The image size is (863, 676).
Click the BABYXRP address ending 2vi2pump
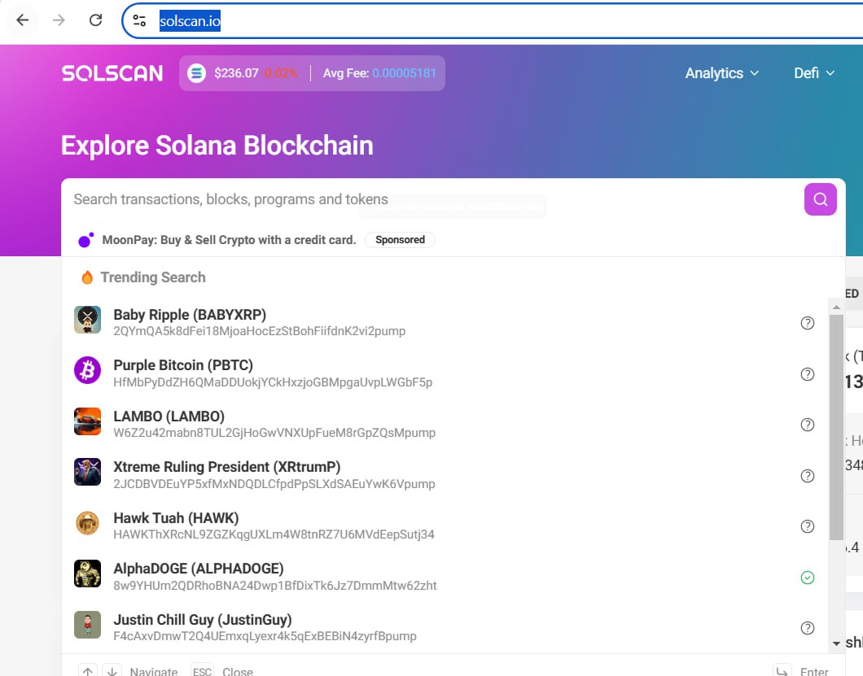[x=259, y=331]
